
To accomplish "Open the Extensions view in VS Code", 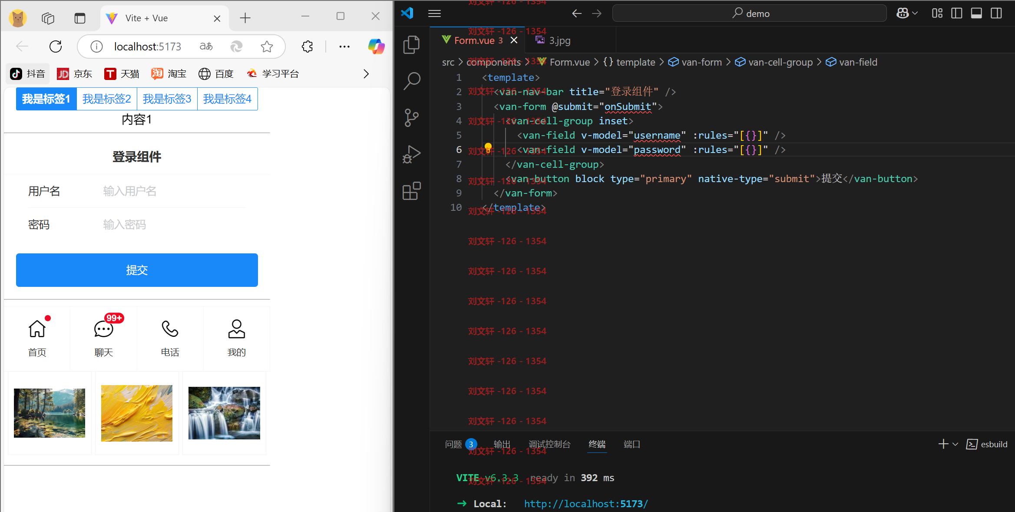I will (411, 191).
